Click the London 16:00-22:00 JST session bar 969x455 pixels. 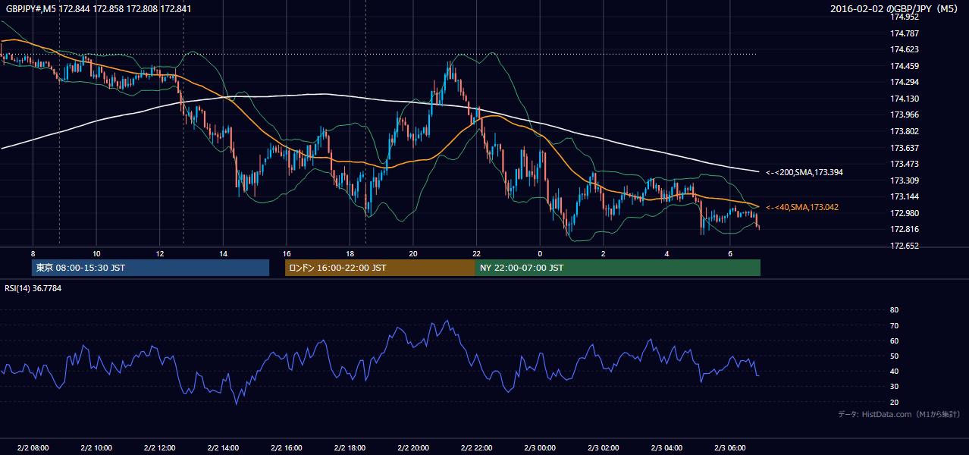tap(380, 268)
